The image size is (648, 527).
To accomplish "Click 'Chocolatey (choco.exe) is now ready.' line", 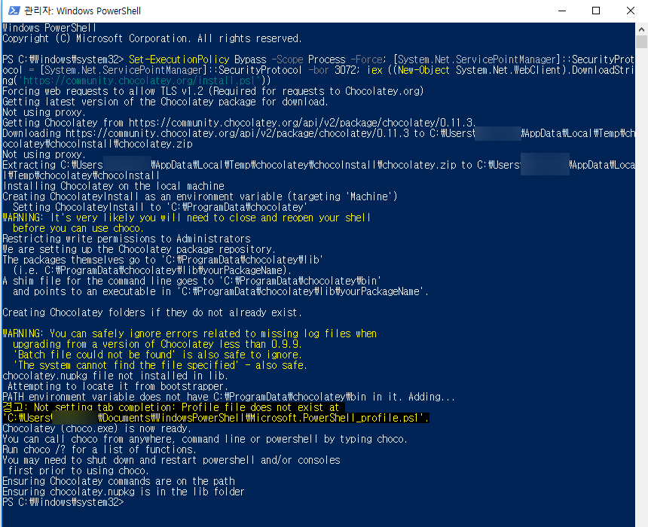I will [x=96, y=428].
